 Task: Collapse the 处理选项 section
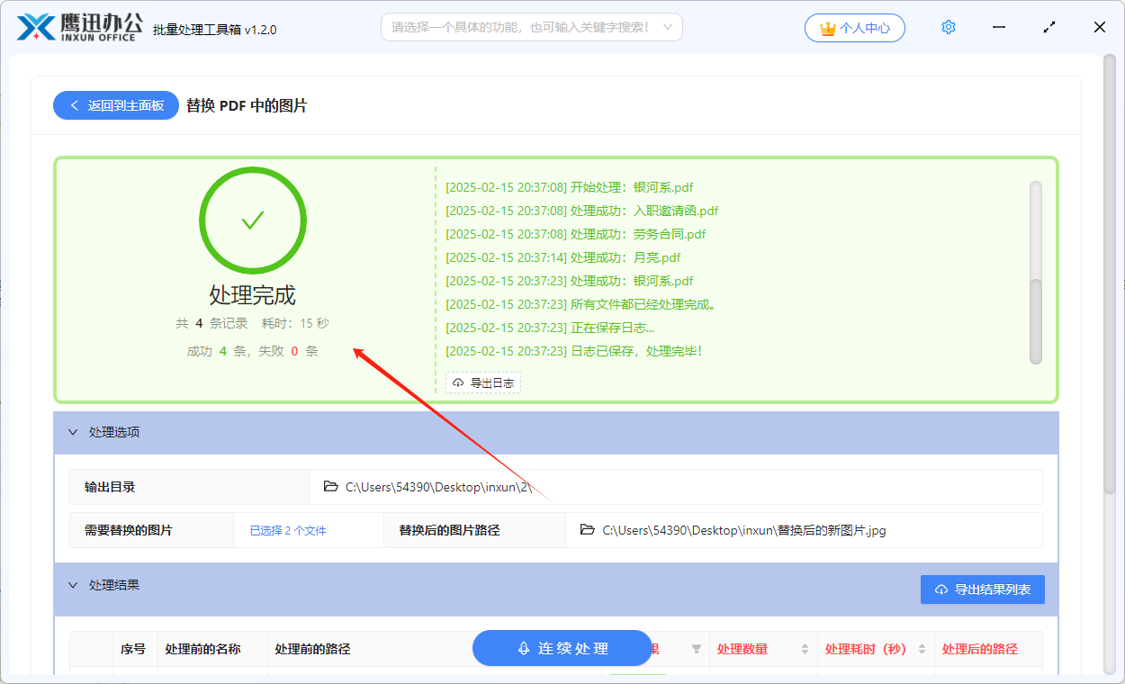74,432
